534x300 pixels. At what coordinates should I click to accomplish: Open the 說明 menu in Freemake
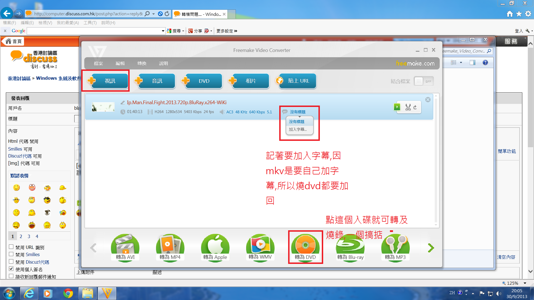pos(164,63)
